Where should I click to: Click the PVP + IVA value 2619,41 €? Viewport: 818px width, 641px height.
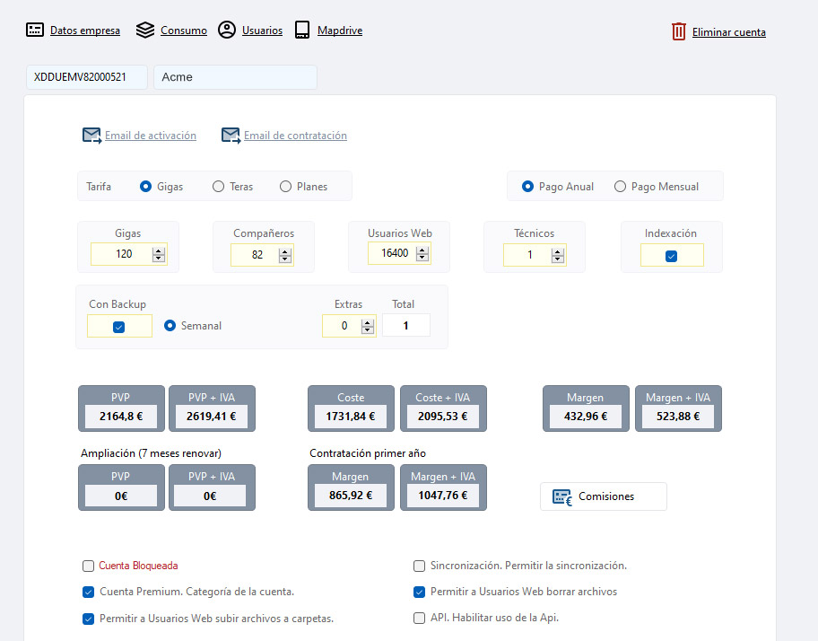coord(212,417)
